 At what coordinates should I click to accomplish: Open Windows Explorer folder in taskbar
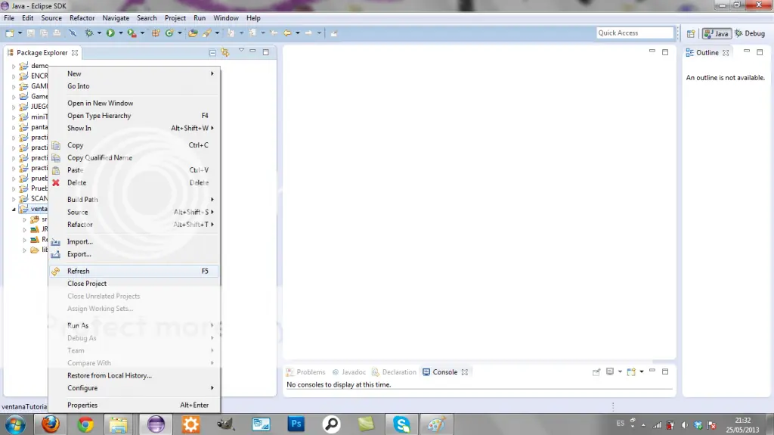pos(119,424)
